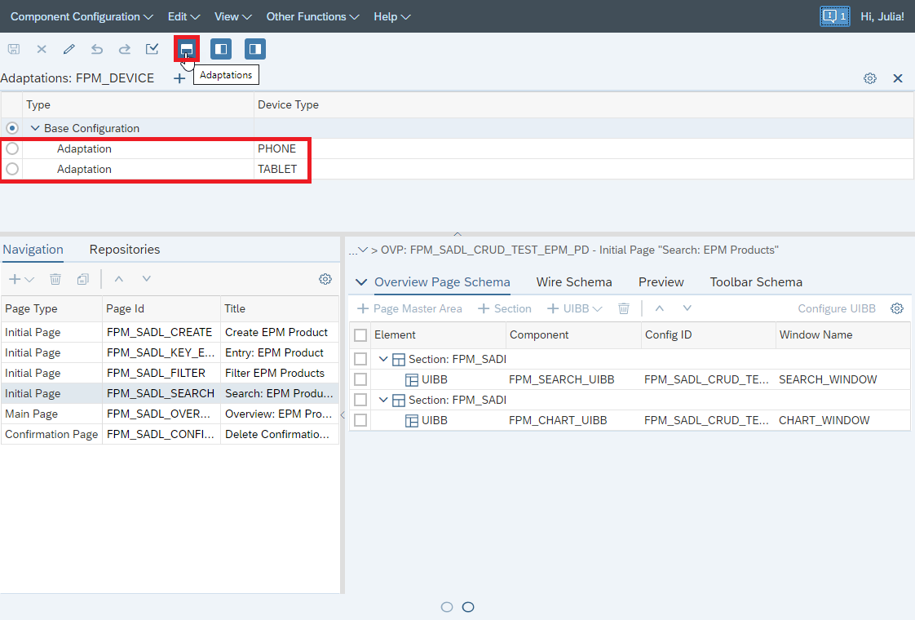Click the Save icon in the toolbar
This screenshot has height=620, width=915.
pyautogui.click(x=13, y=49)
